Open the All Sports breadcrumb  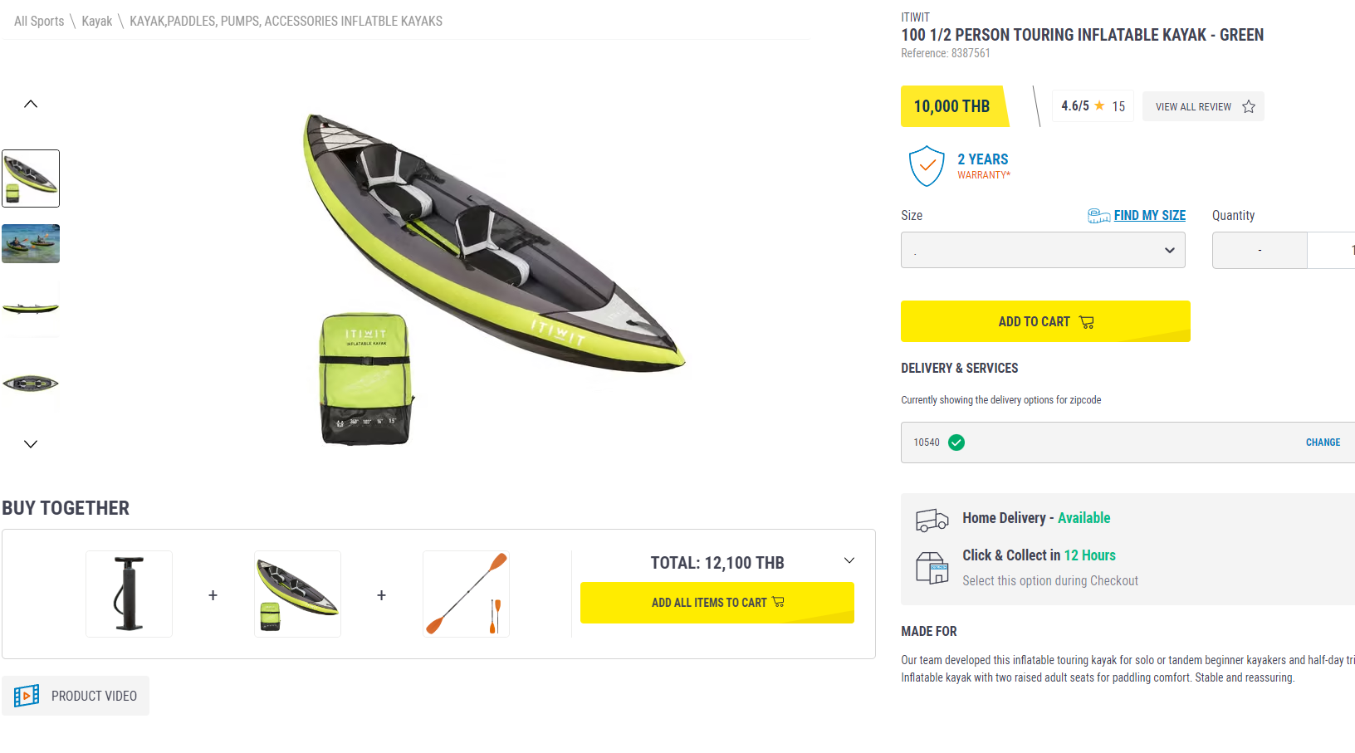click(39, 22)
